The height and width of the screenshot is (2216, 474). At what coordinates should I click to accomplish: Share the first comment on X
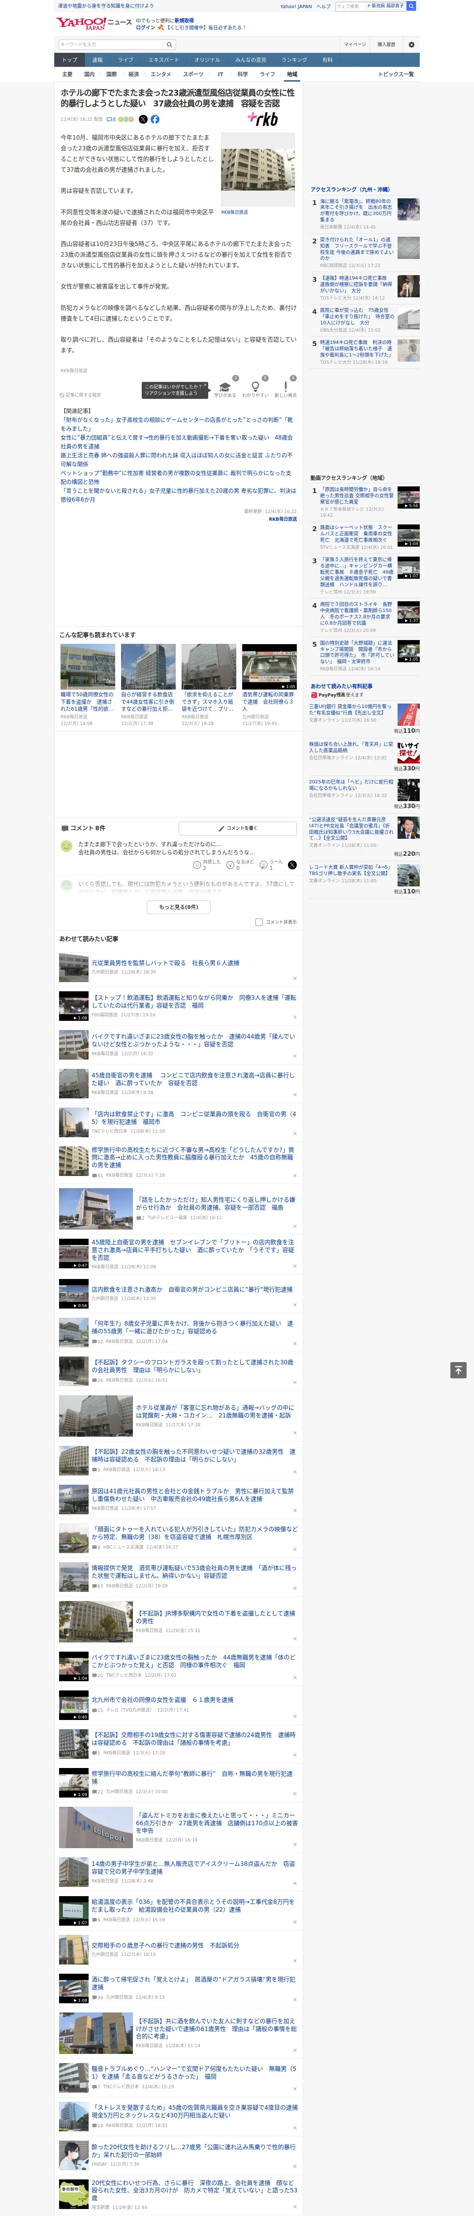[x=292, y=865]
